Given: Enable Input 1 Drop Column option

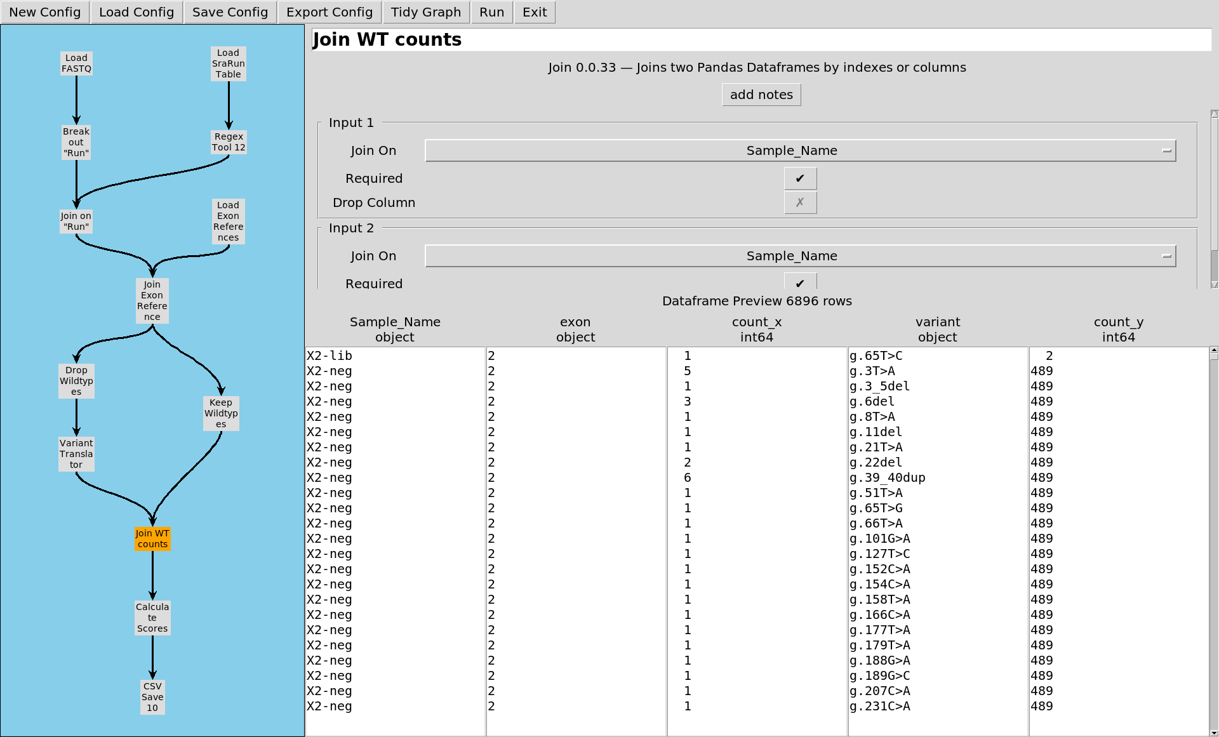Looking at the screenshot, I should [799, 203].
